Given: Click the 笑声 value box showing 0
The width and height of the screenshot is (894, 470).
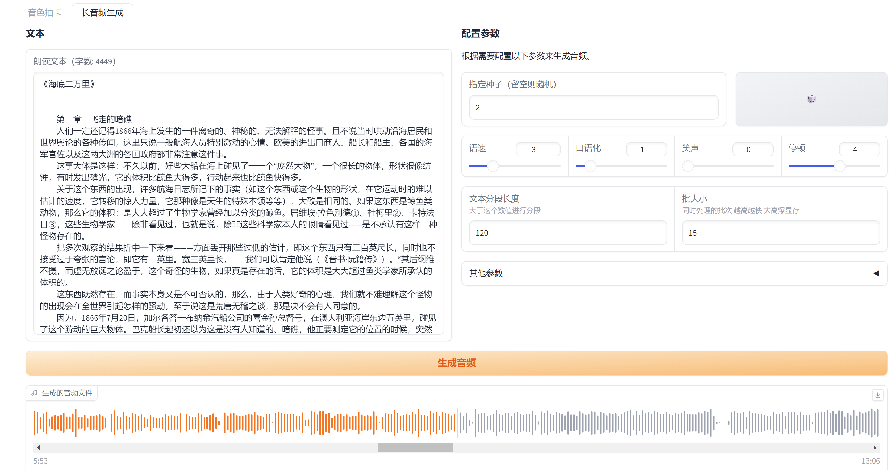Looking at the screenshot, I should coord(753,149).
